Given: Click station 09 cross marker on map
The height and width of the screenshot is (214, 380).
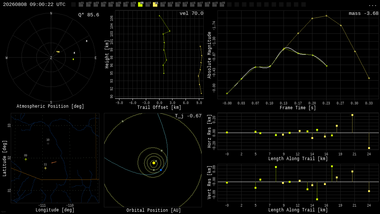Looking at the screenshot, I should click(x=26, y=159).
